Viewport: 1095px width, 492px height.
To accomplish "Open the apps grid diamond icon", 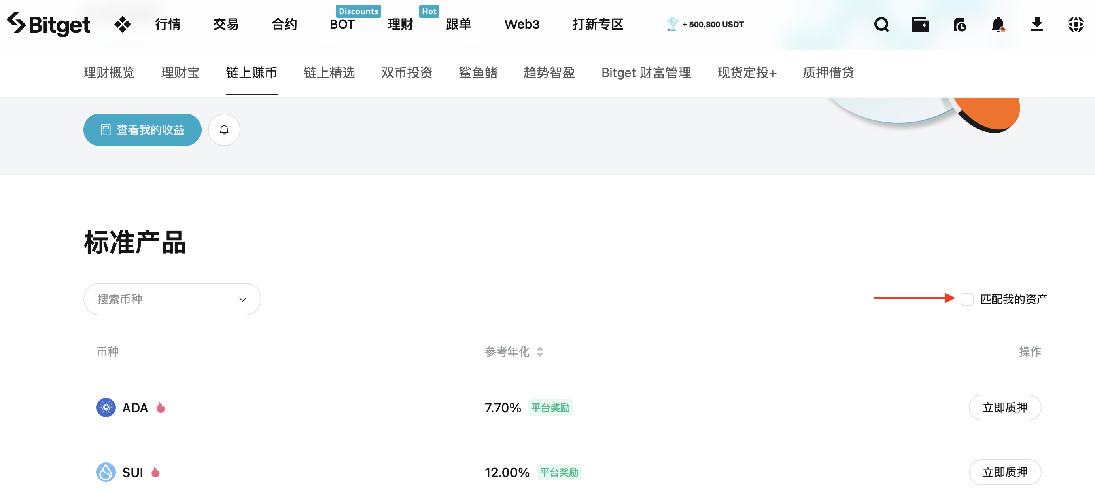I will [123, 24].
